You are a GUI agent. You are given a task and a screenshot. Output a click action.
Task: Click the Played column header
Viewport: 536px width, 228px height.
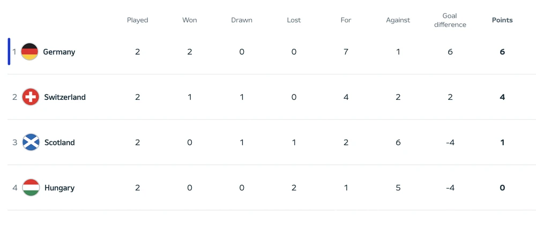137,20
